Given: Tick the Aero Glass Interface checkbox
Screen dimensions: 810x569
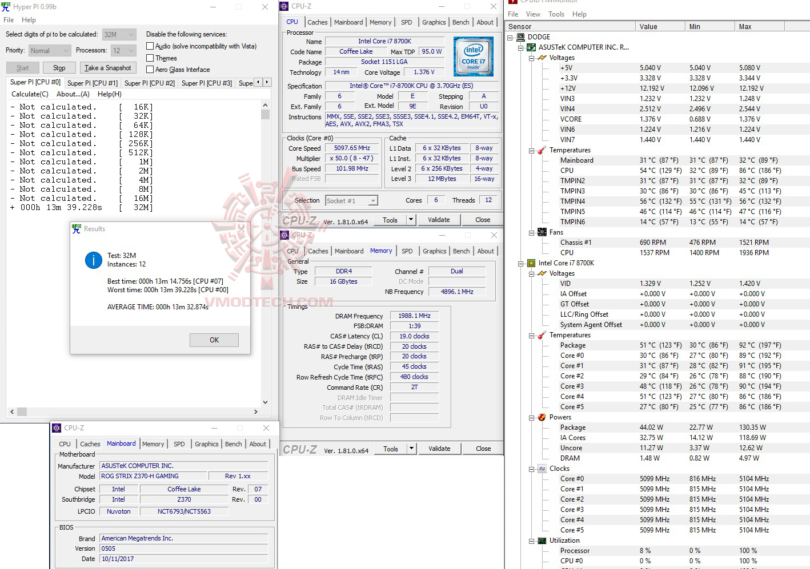Looking at the screenshot, I should (150, 70).
